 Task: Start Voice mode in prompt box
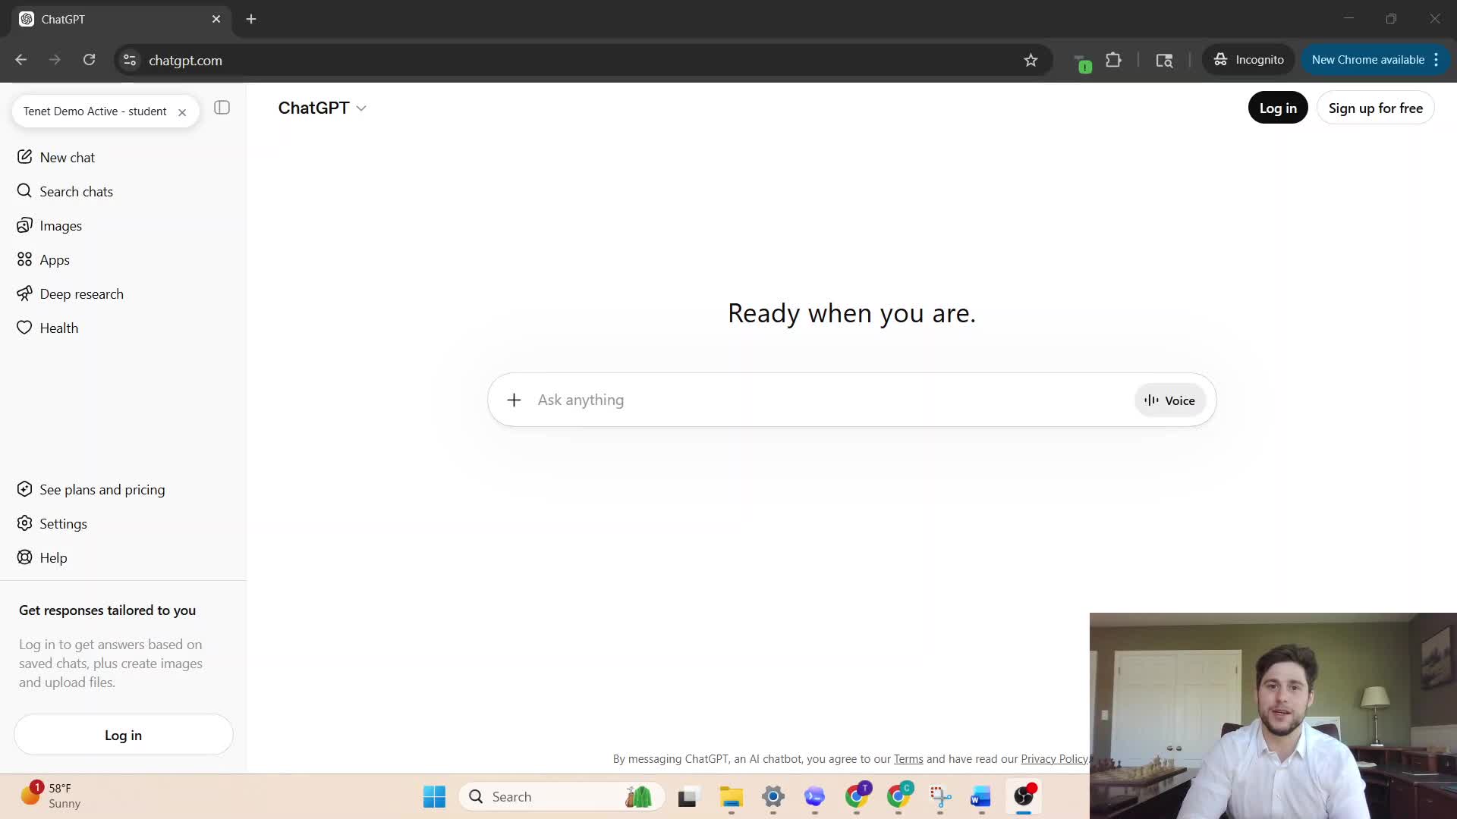1169,400
